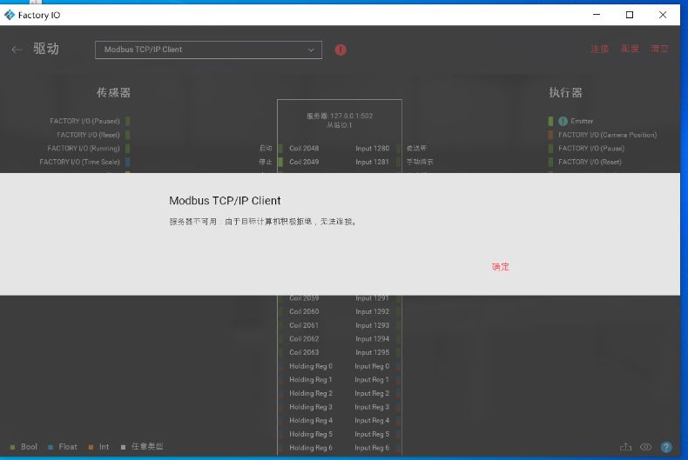This screenshot has width=688, height=460.
Task: Click the Input Reg 0 slot
Action: tap(372, 366)
